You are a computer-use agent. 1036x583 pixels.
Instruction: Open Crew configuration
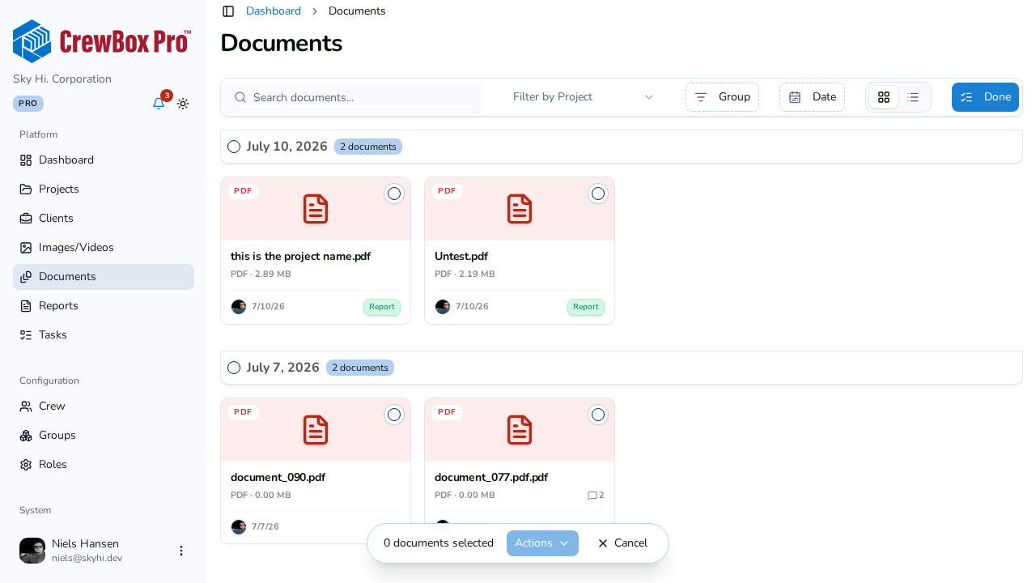(x=104, y=406)
